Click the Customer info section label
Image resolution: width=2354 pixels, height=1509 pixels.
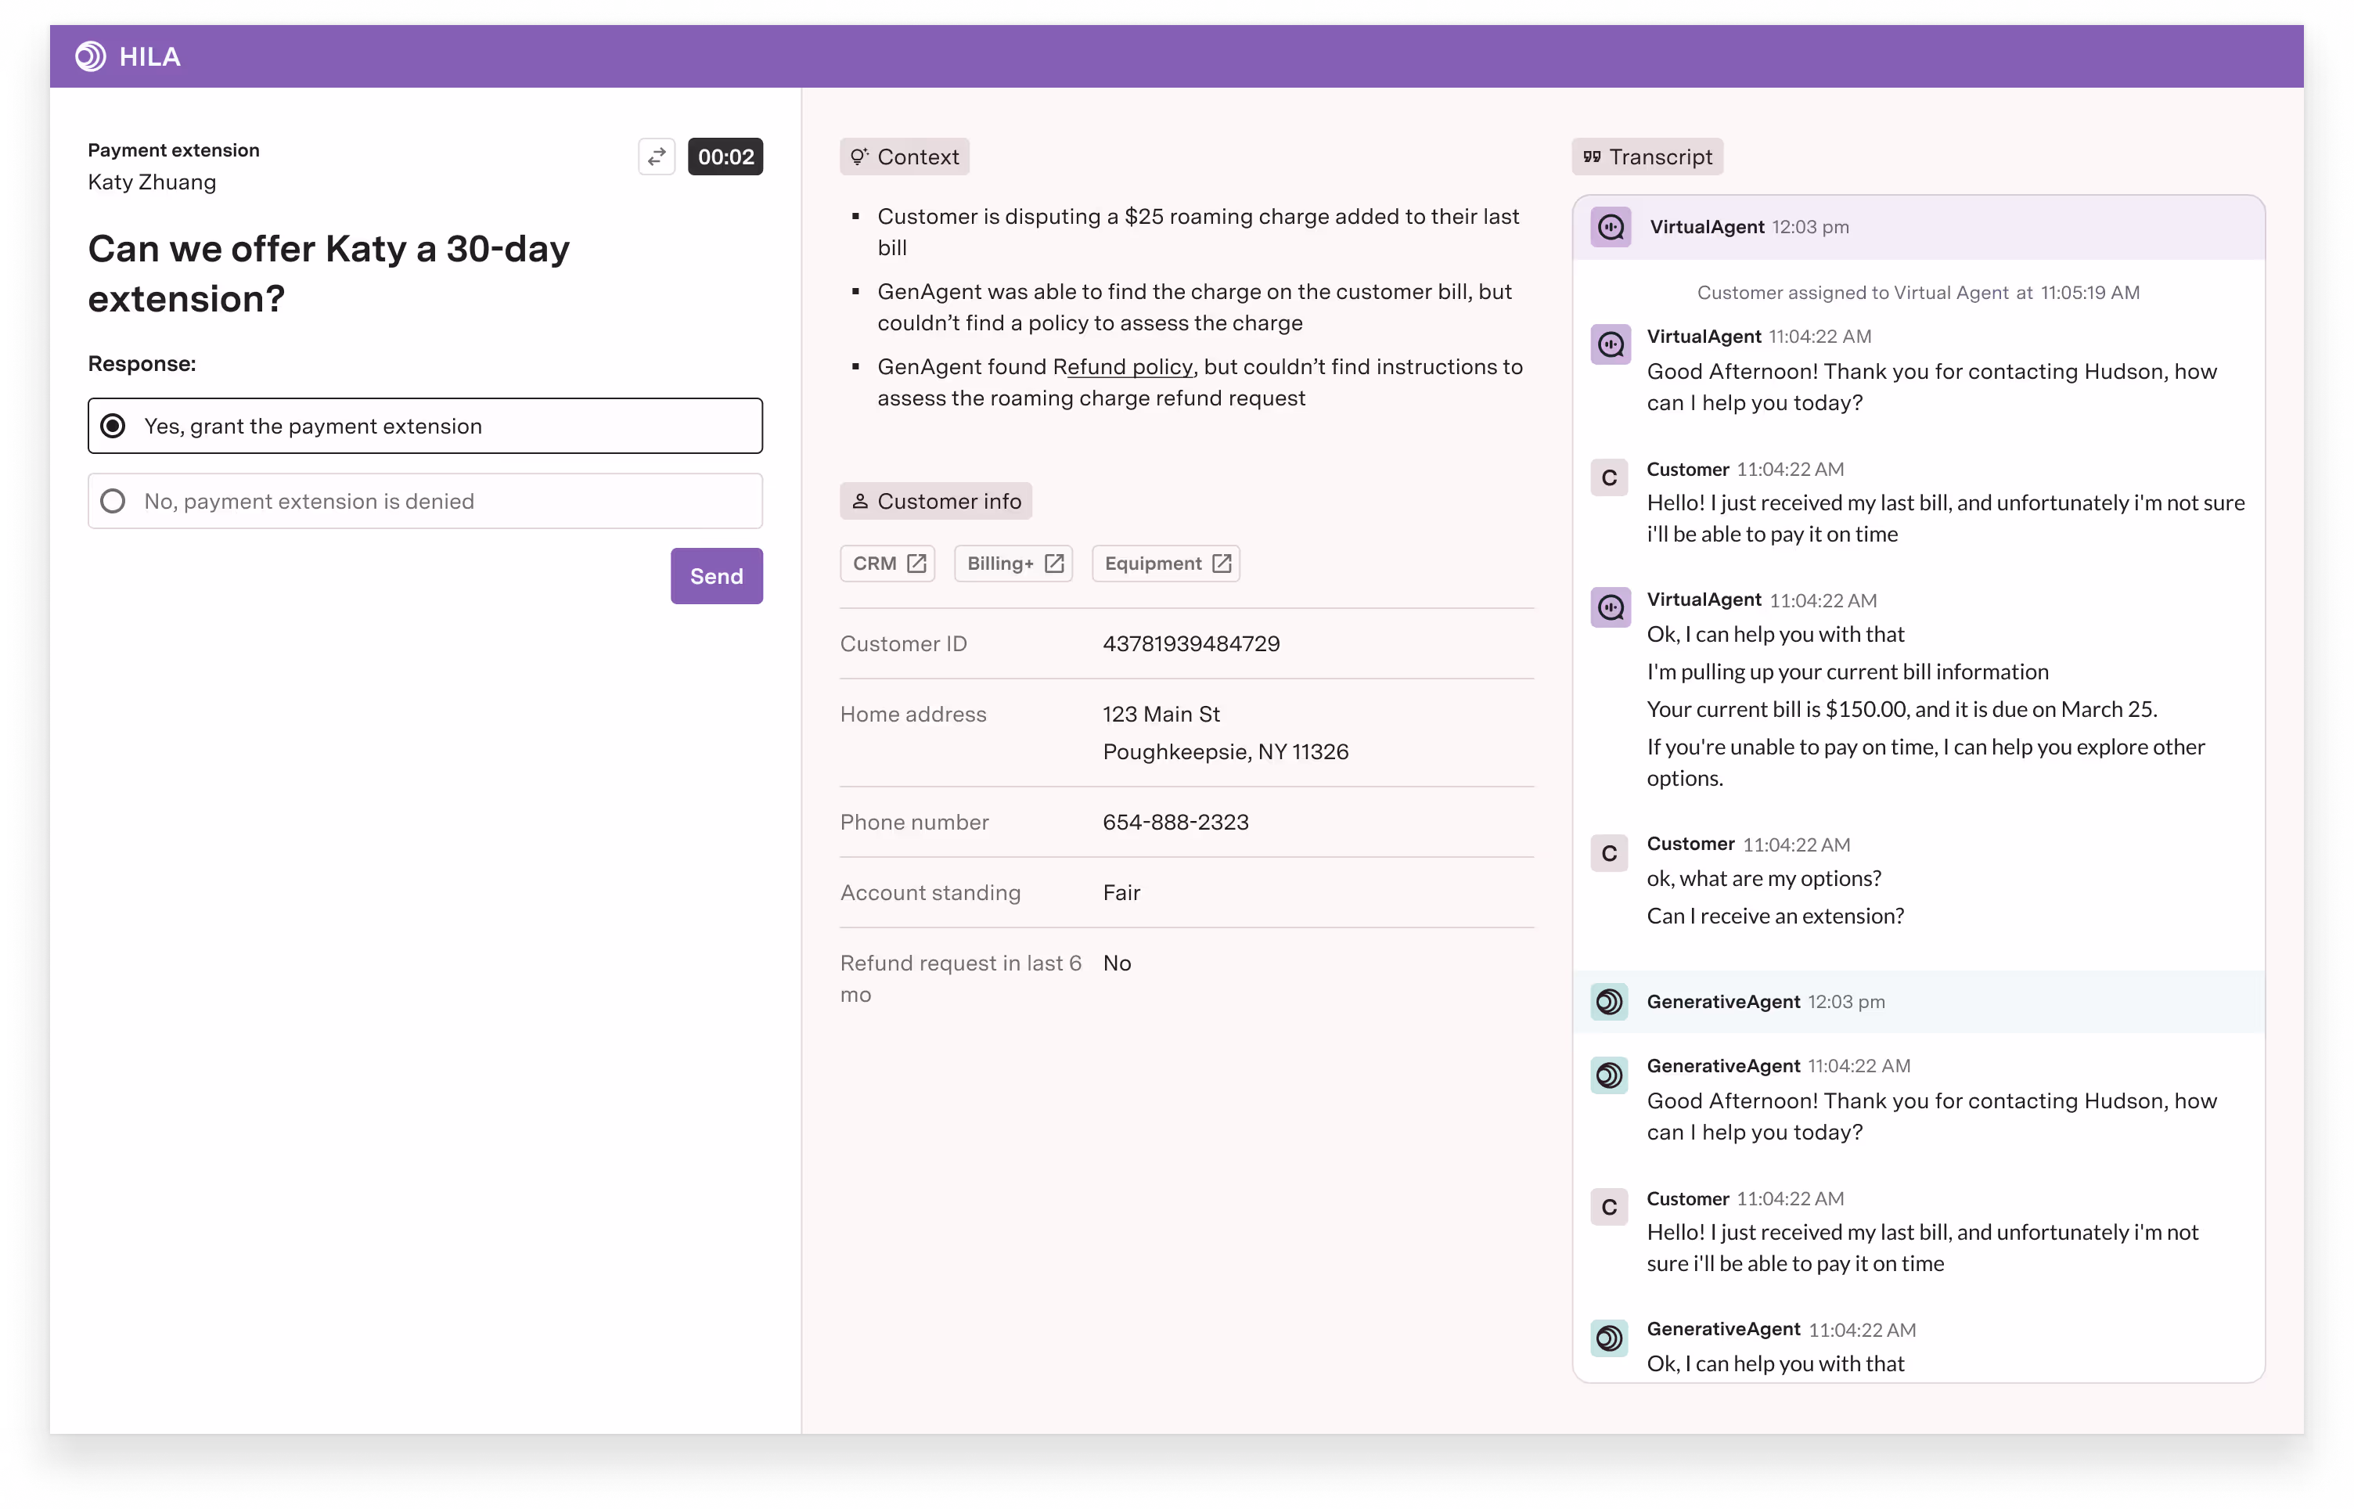(x=935, y=501)
